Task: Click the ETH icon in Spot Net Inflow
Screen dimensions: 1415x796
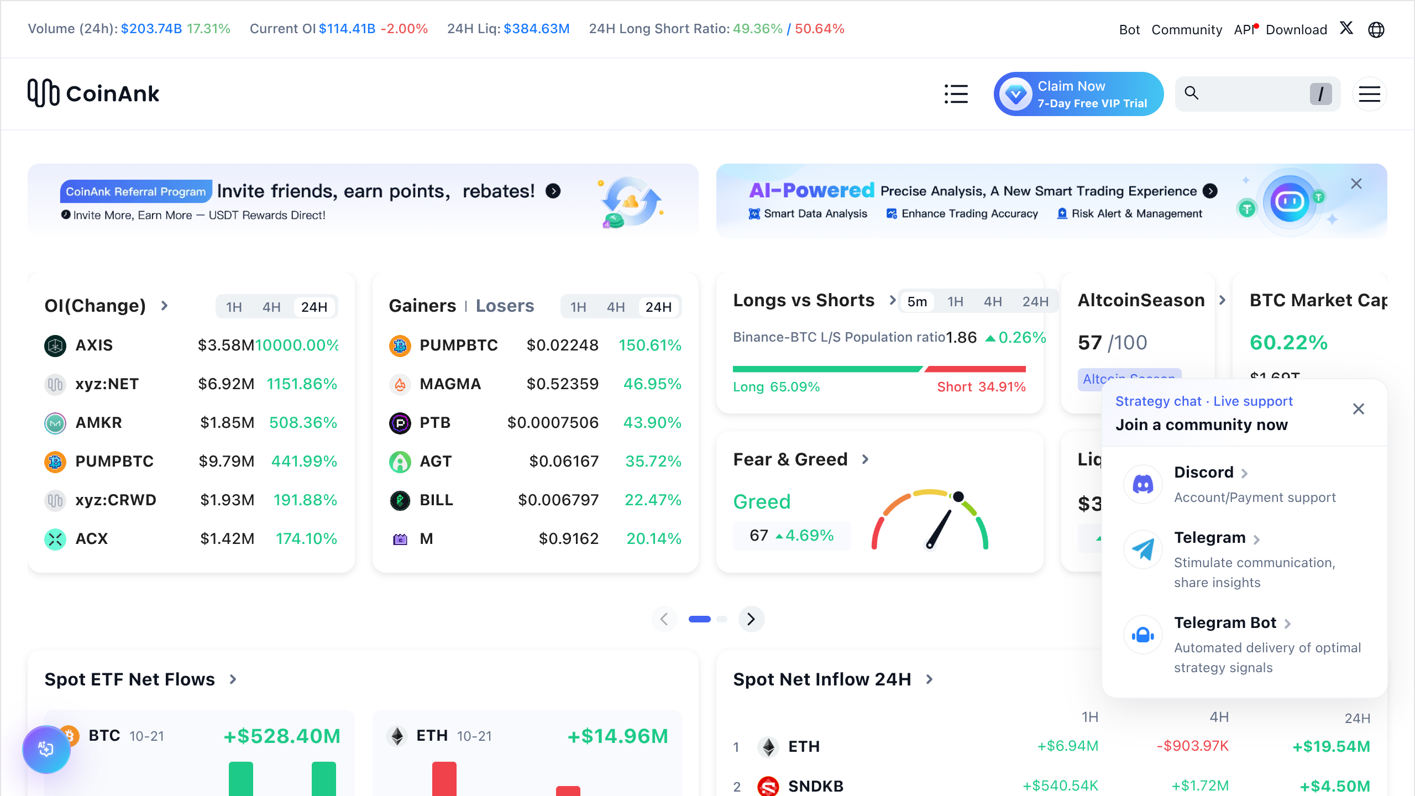Action: [x=768, y=747]
